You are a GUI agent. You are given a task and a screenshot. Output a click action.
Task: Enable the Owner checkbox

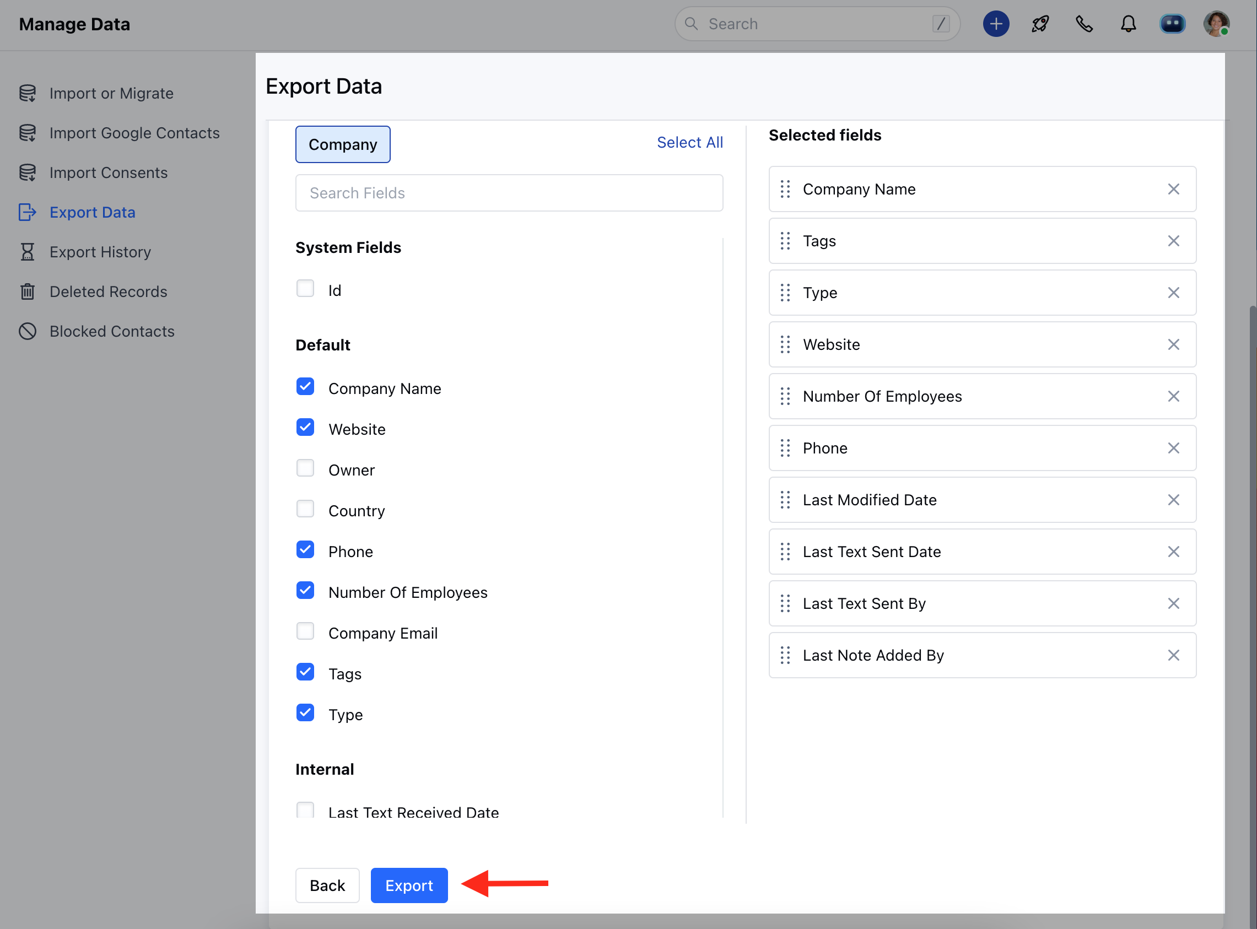click(x=305, y=468)
